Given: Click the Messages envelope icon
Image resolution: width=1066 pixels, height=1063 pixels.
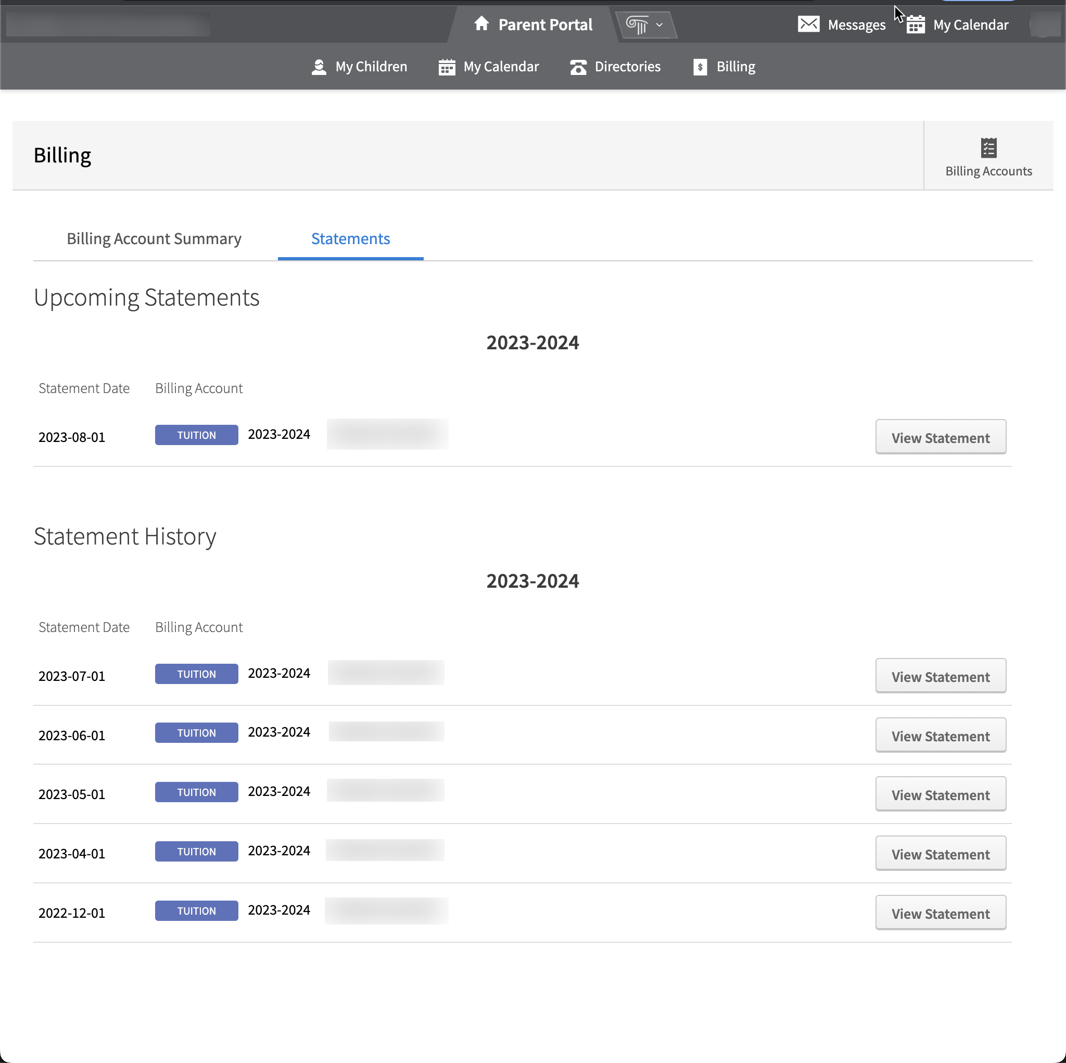Looking at the screenshot, I should point(808,24).
